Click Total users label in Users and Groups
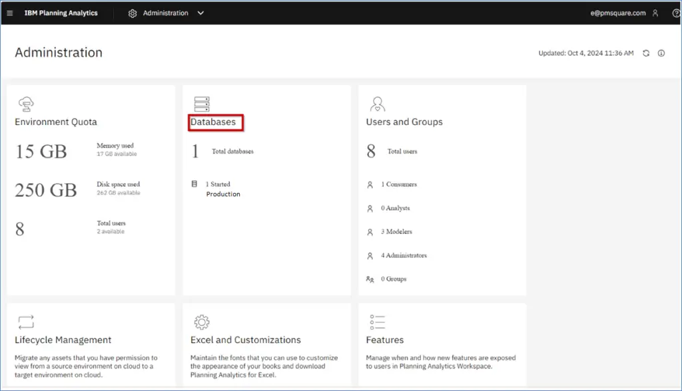The image size is (682, 391). click(x=402, y=151)
